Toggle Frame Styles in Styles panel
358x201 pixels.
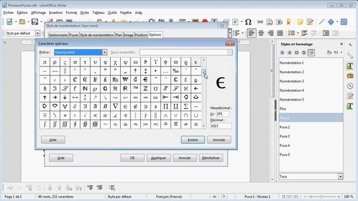pos(296,52)
